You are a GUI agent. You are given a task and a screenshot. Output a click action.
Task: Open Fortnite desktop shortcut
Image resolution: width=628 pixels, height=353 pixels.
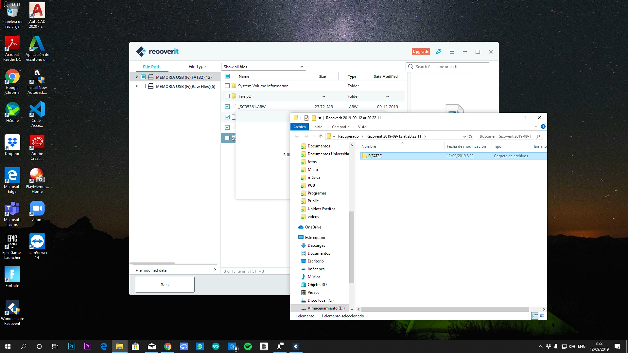[x=12, y=277]
